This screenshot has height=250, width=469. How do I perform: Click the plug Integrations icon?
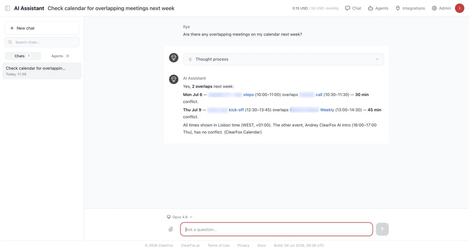click(398, 8)
